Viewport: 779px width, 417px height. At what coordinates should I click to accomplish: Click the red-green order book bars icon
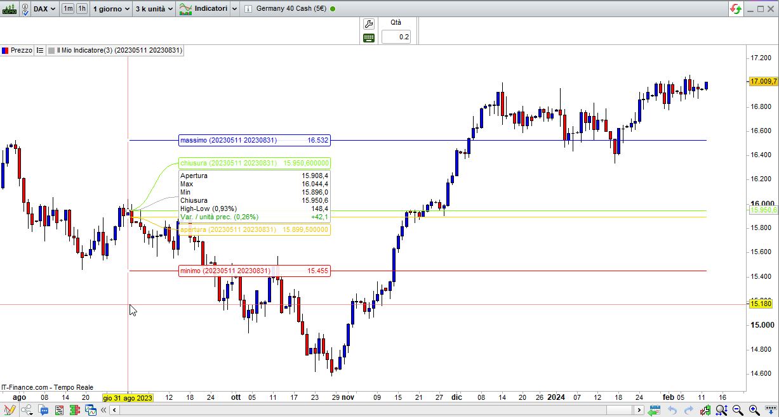(76, 410)
